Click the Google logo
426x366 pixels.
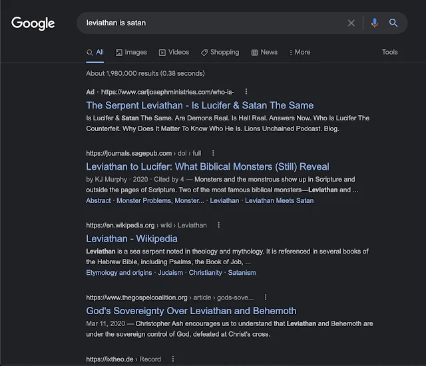pos(33,23)
